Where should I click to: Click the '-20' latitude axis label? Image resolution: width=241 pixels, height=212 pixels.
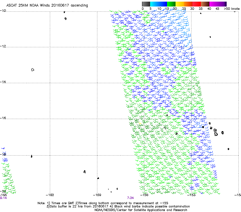tap(3, 191)
